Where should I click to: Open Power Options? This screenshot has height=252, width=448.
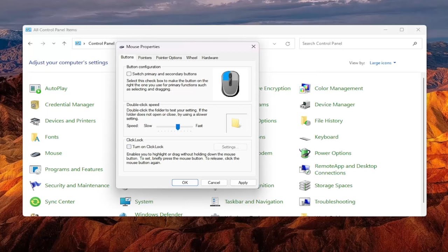(333, 153)
